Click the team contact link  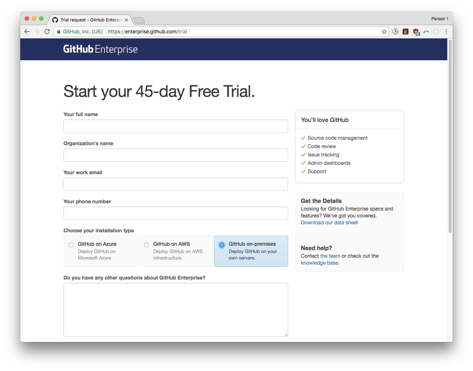coord(330,256)
